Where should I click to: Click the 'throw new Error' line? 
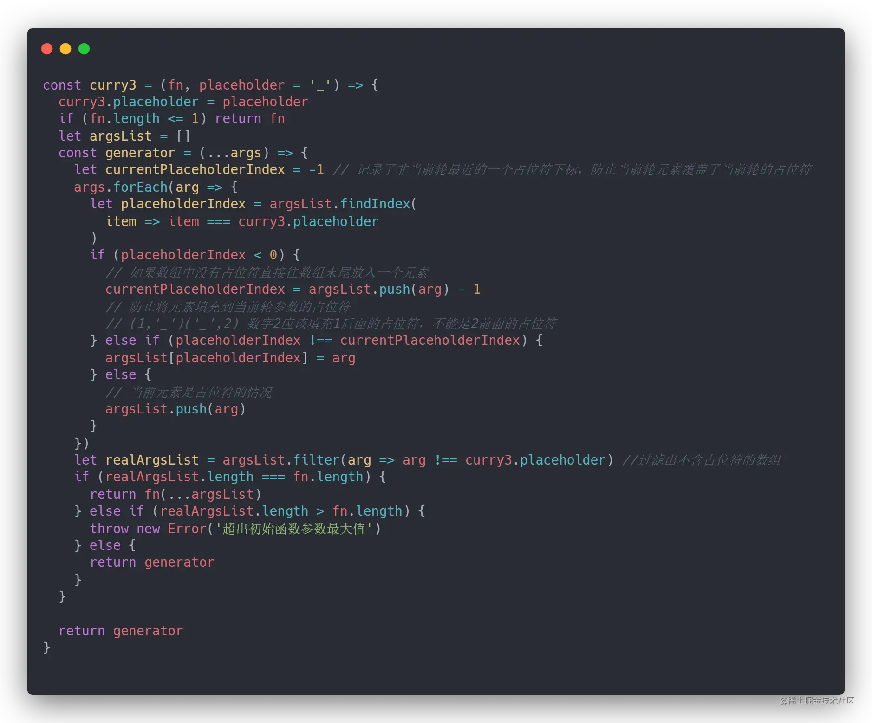pyautogui.click(x=235, y=529)
